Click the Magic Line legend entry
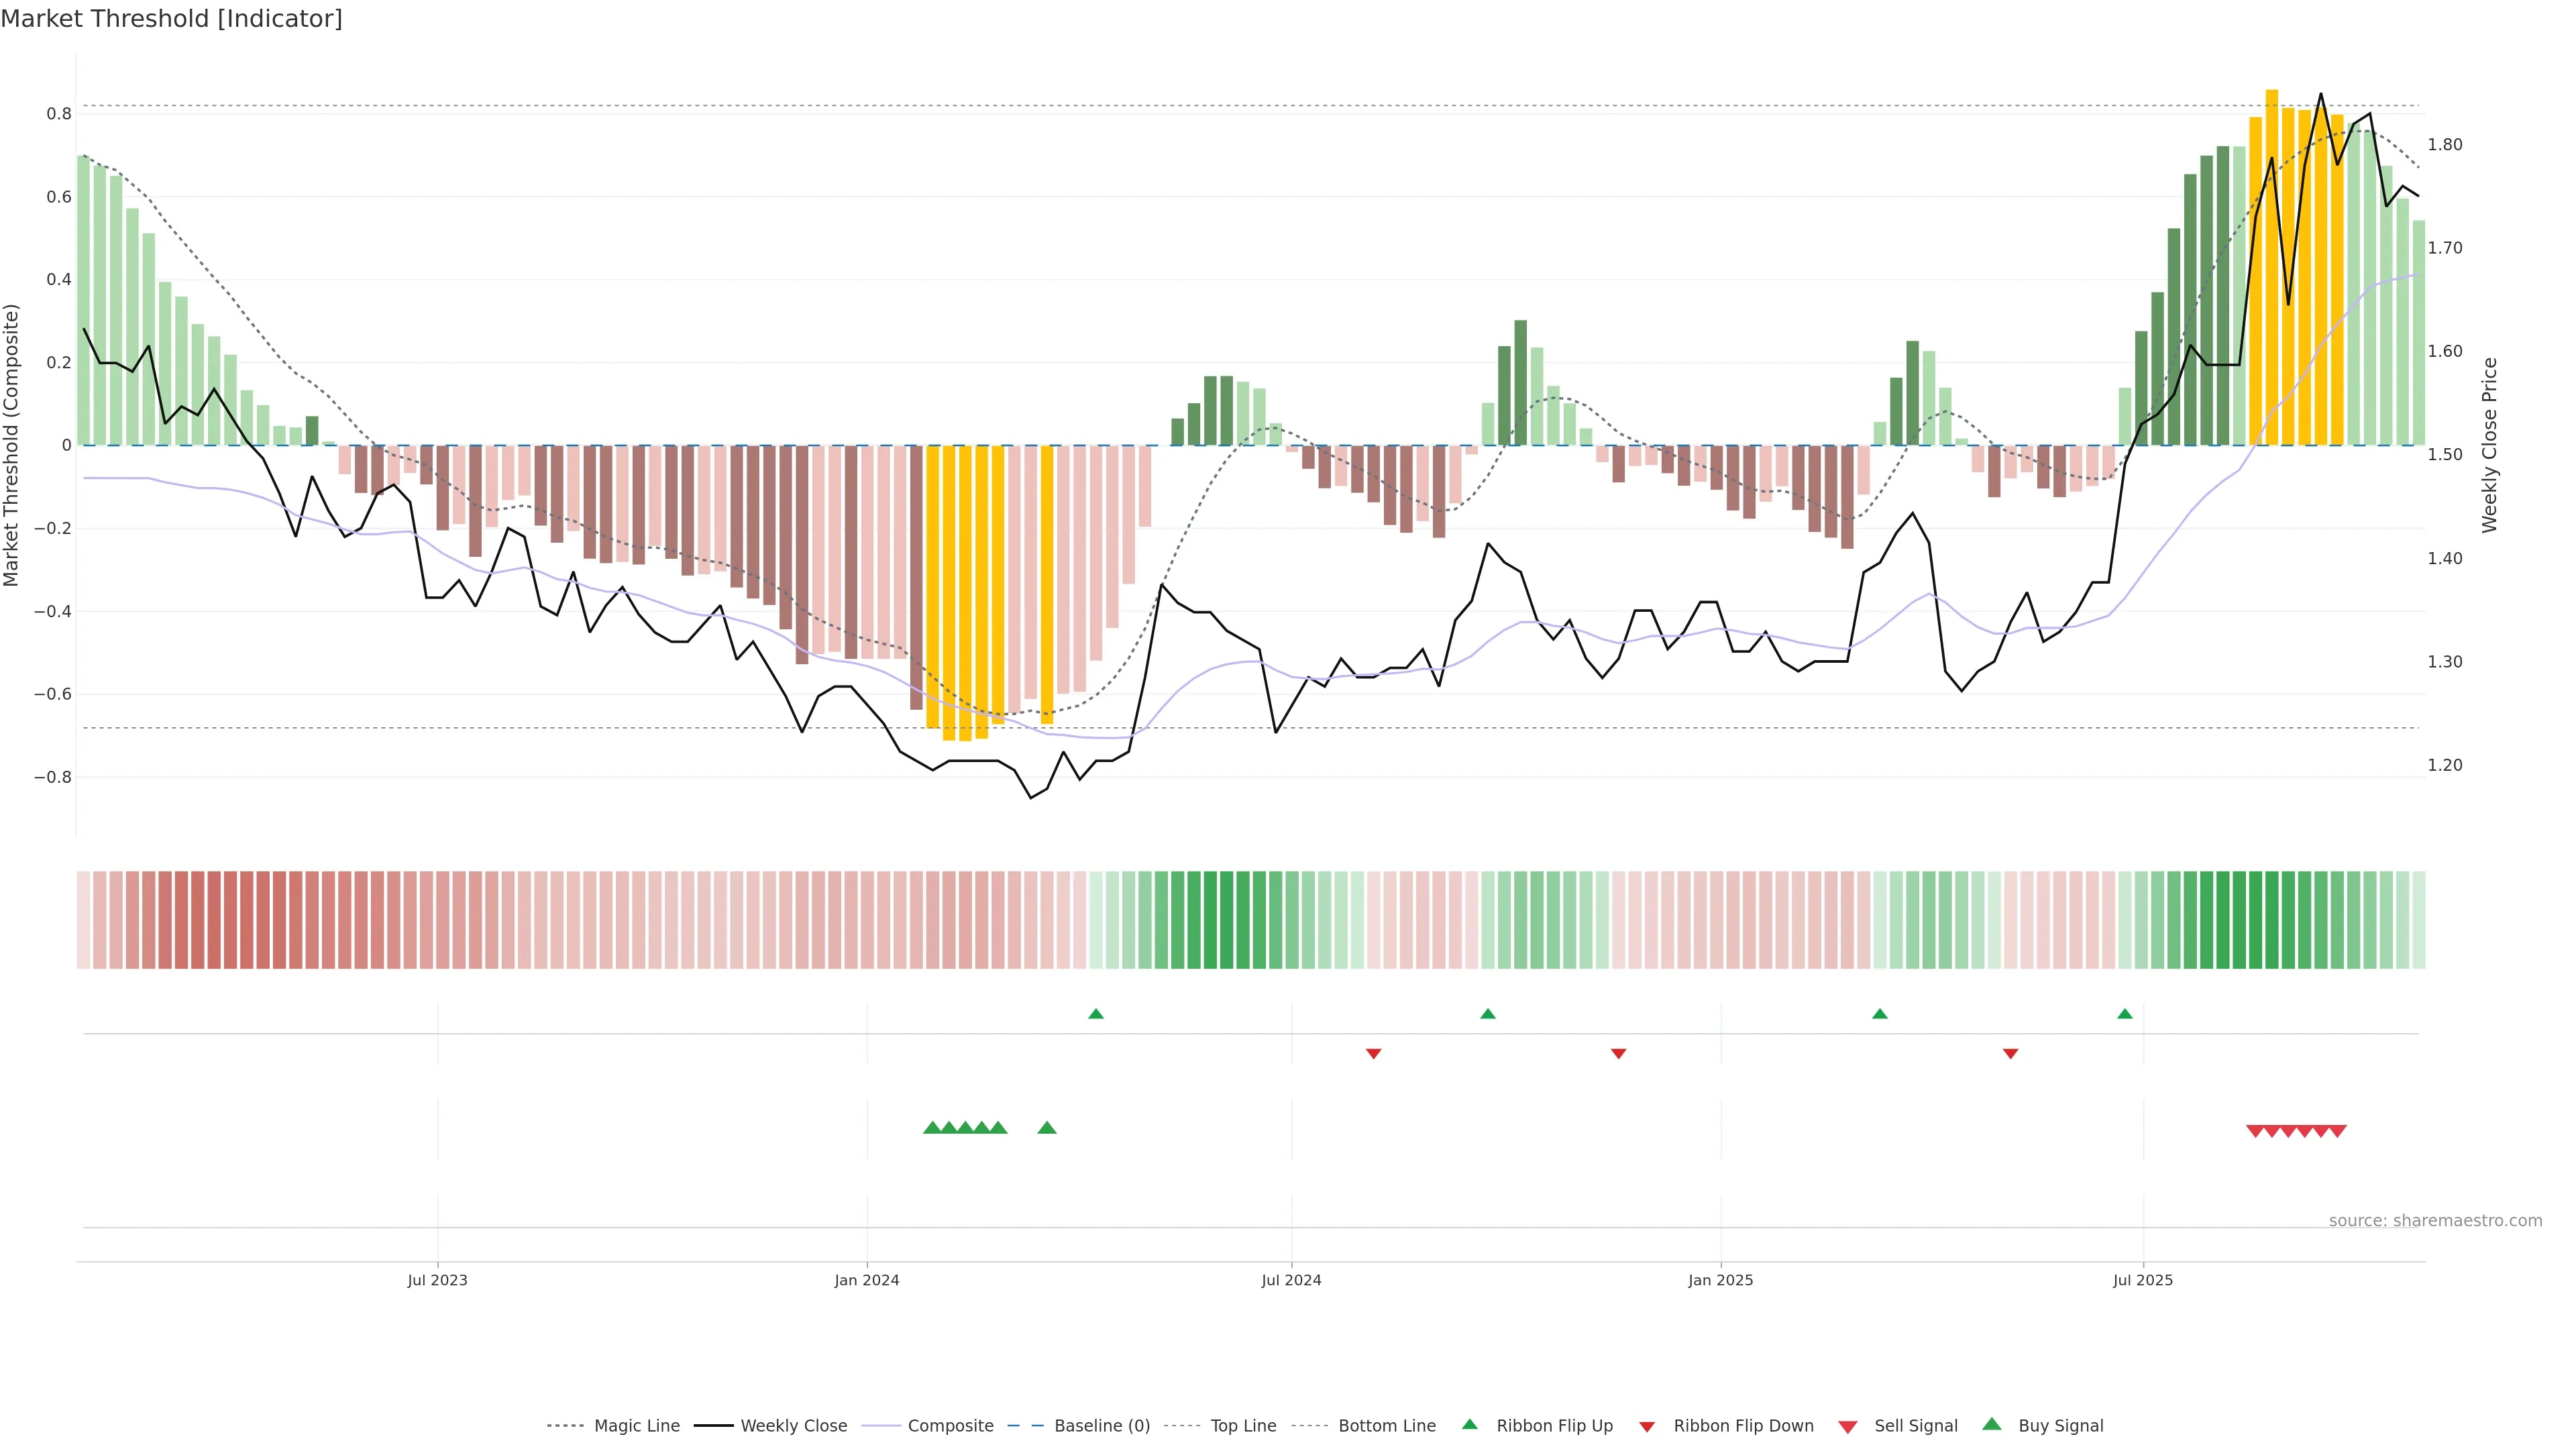 click(636, 1426)
